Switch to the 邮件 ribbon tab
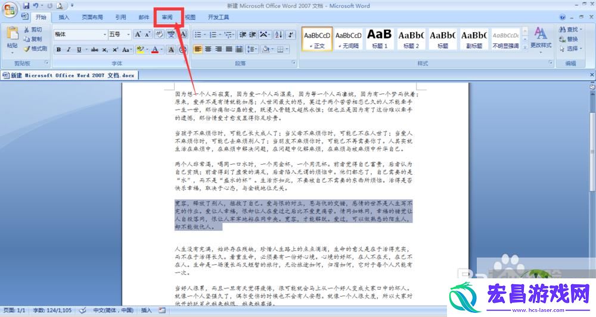Image resolution: width=596 pixels, height=317 pixels. pyautogui.click(x=144, y=17)
